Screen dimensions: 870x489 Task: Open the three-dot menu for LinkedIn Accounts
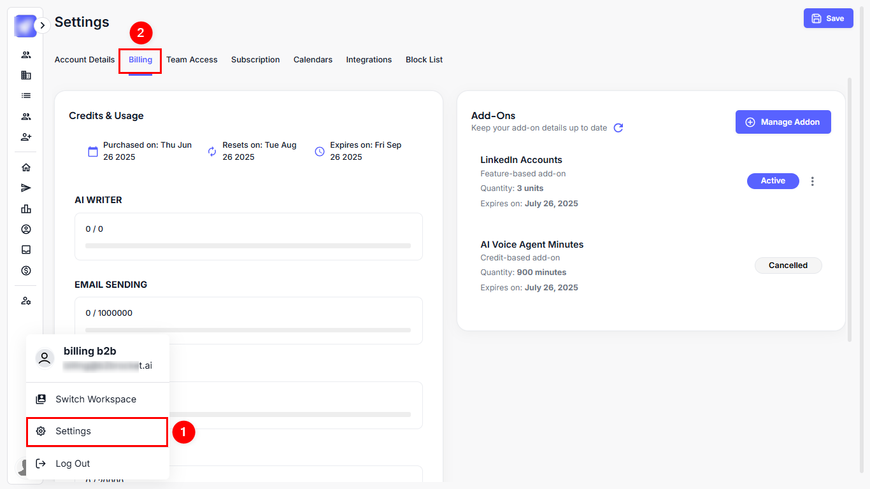coord(812,181)
